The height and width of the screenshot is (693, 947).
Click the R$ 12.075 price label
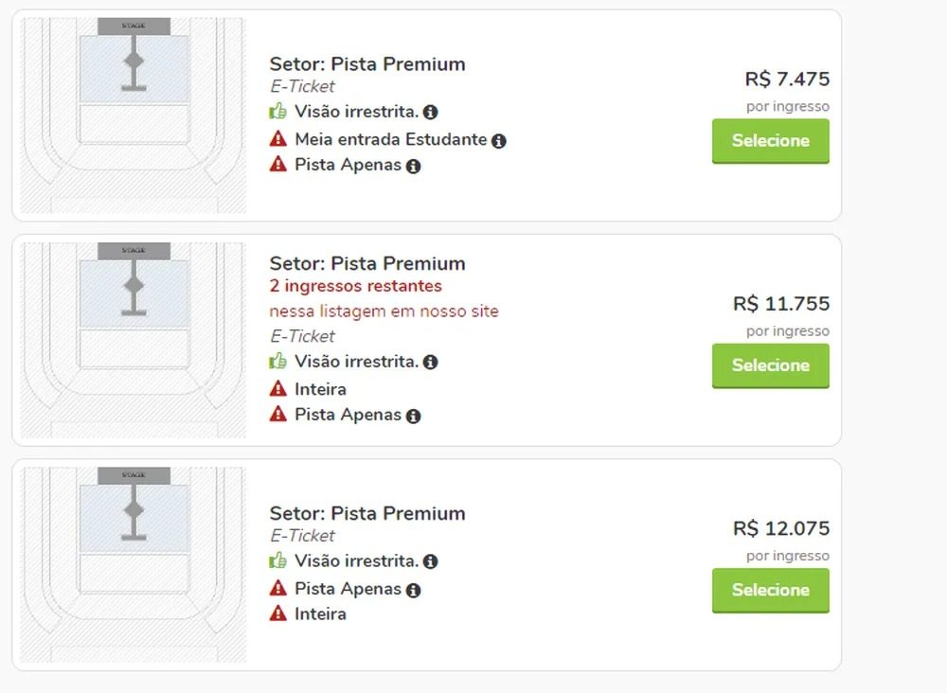(x=782, y=528)
